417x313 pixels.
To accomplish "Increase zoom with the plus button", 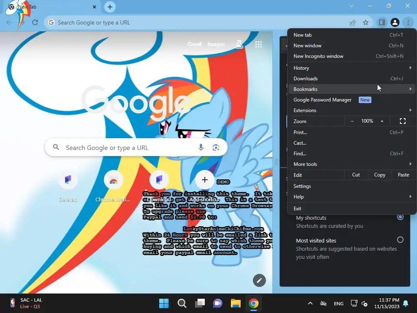I will (x=382, y=121).
